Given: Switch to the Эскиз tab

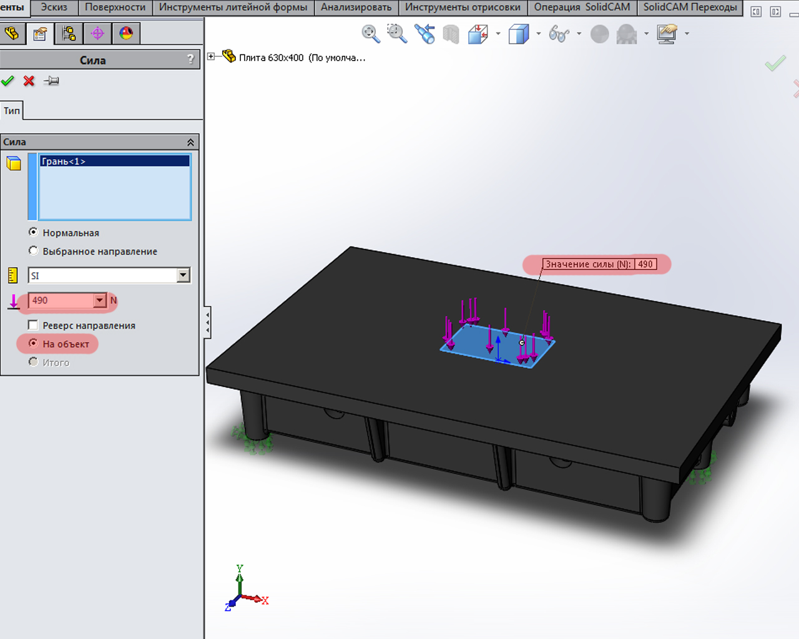Looking at the screenshot, I should pos(54,7).
